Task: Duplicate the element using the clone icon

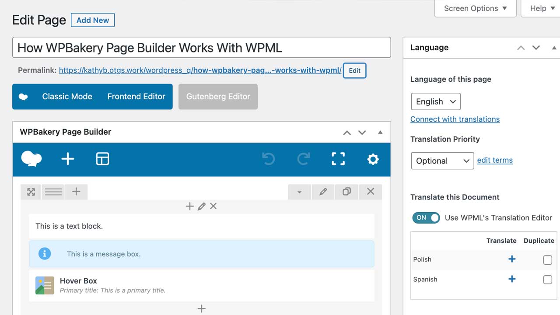Action: pyautogui.click(x=346, y=191)
